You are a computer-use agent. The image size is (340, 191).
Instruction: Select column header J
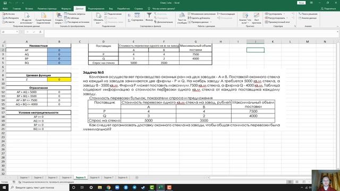pos(255,41)
